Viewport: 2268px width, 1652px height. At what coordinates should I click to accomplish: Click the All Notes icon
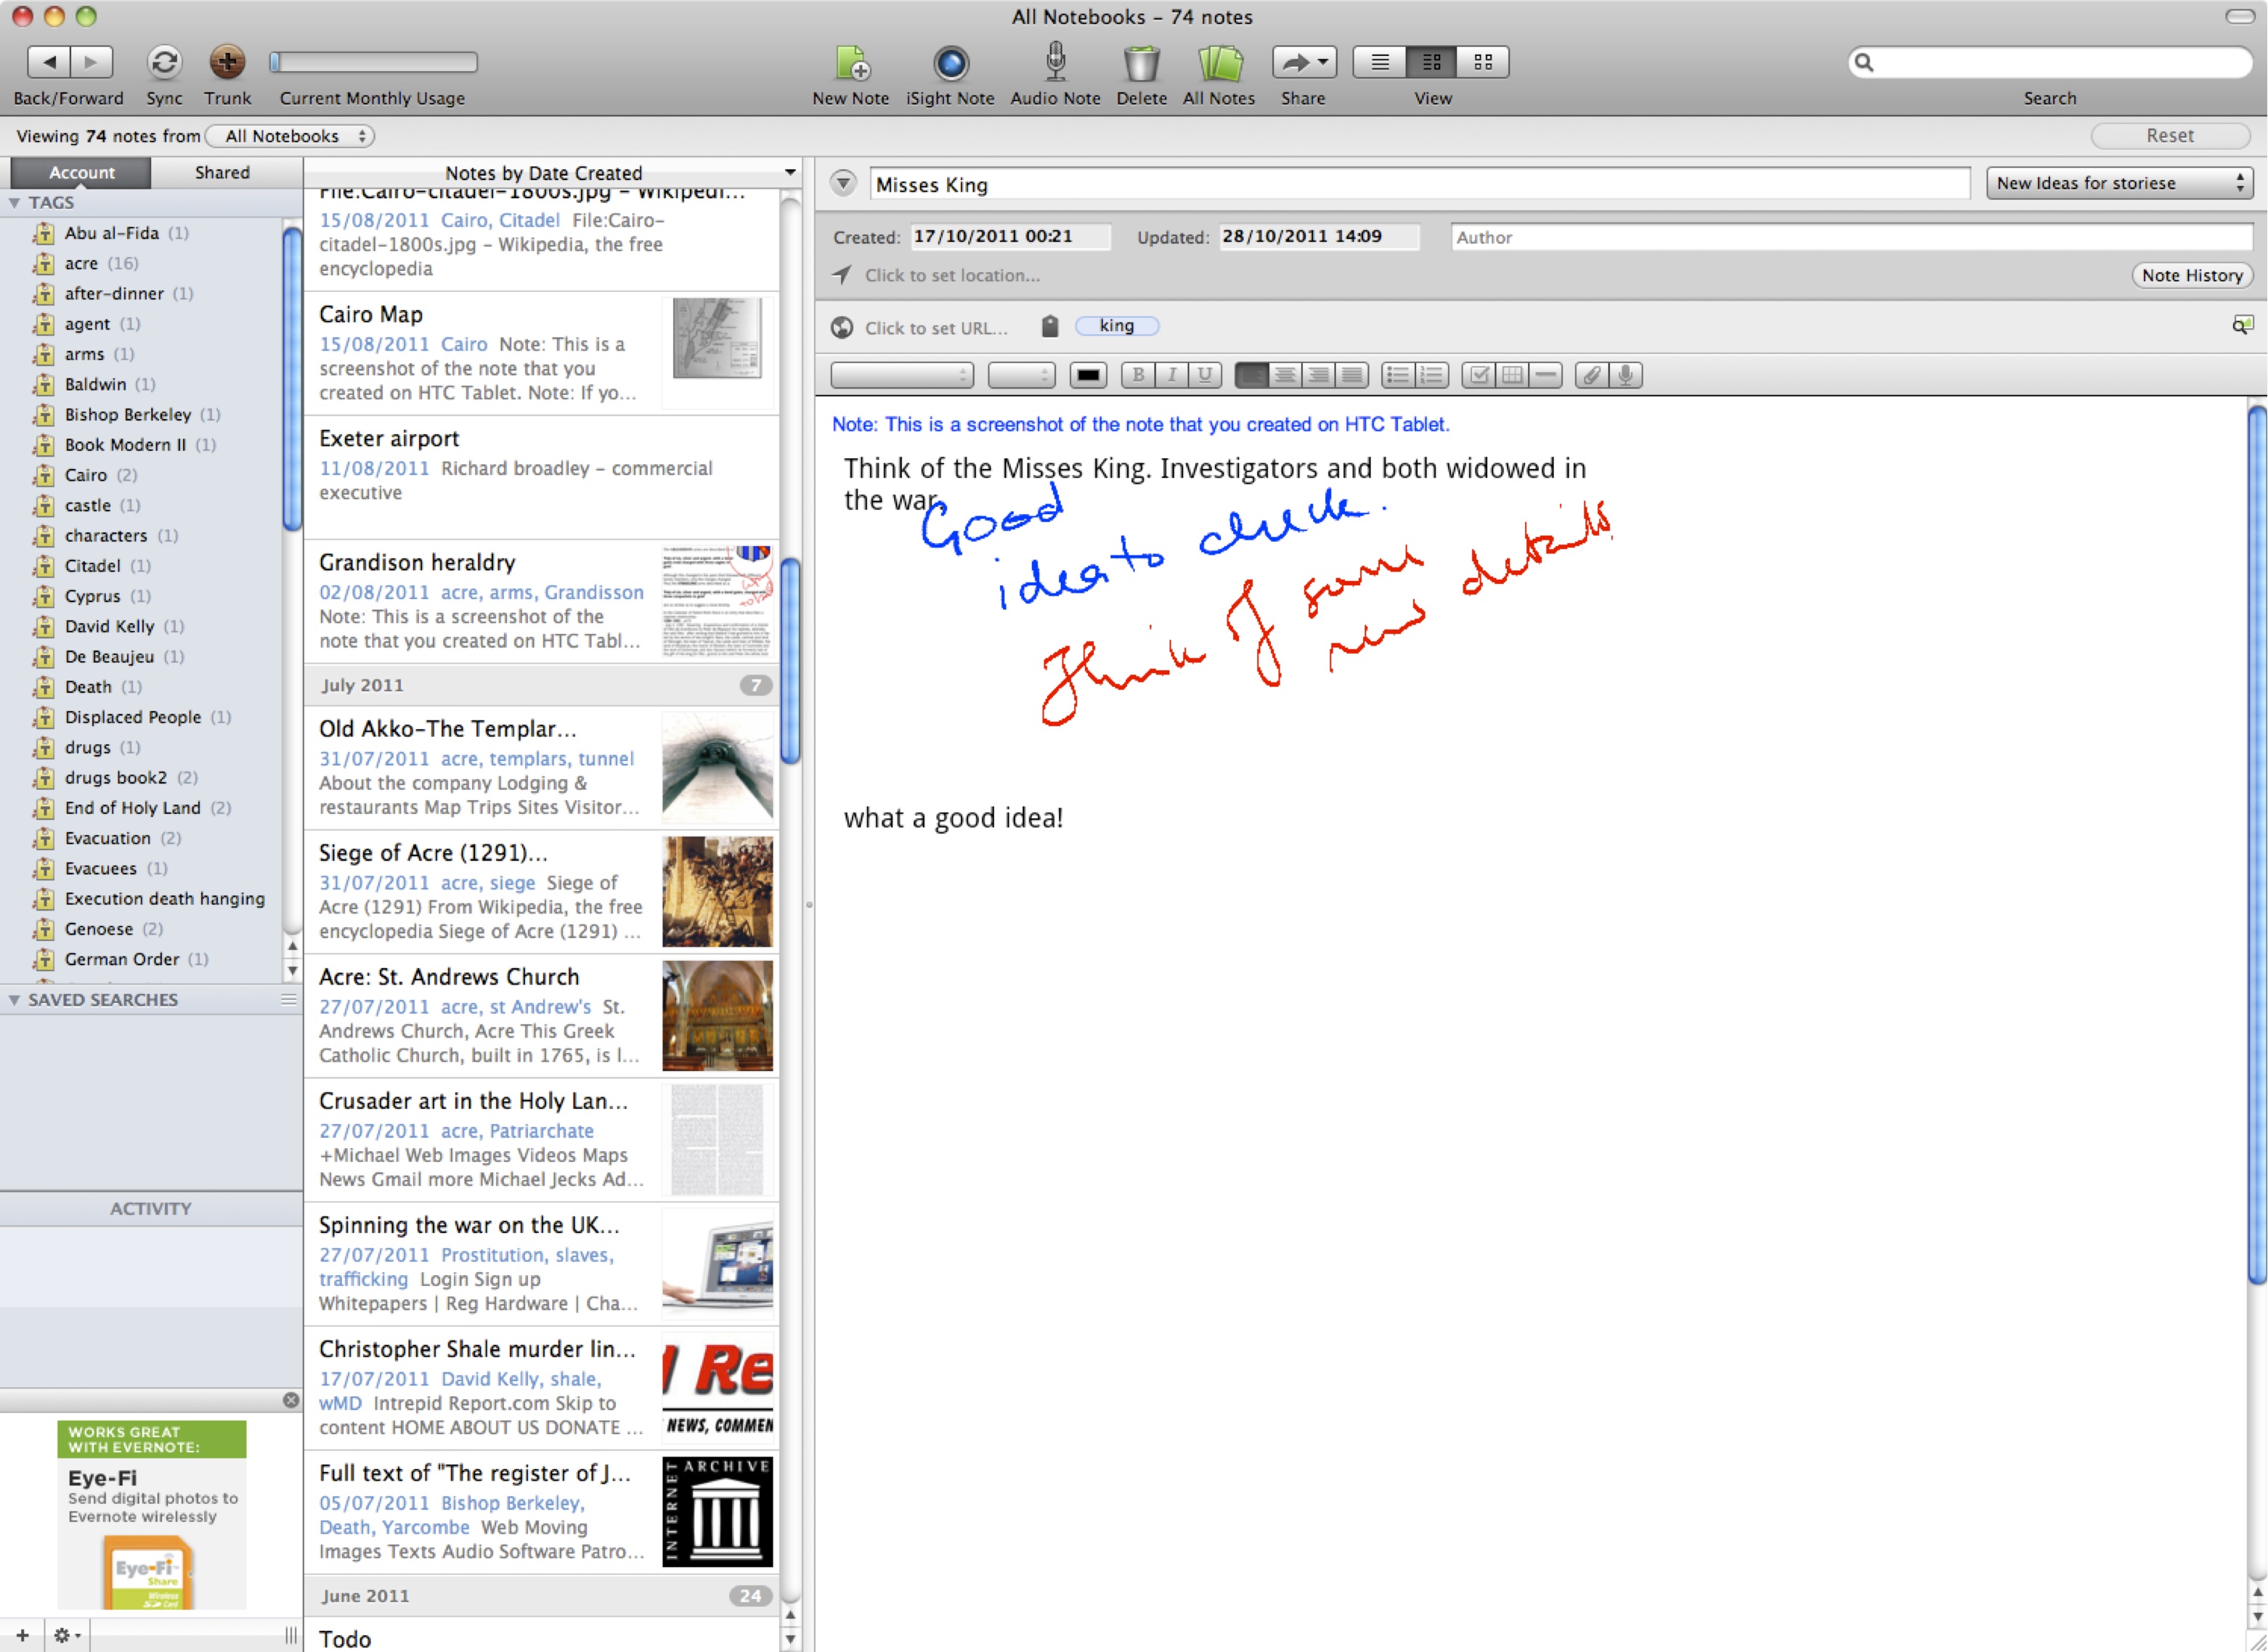pyautogui.click(x=1219, y=63)
